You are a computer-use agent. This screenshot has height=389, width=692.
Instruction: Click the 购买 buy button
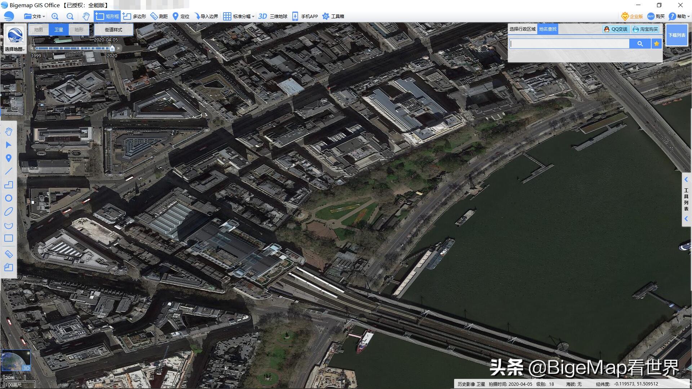656,16
